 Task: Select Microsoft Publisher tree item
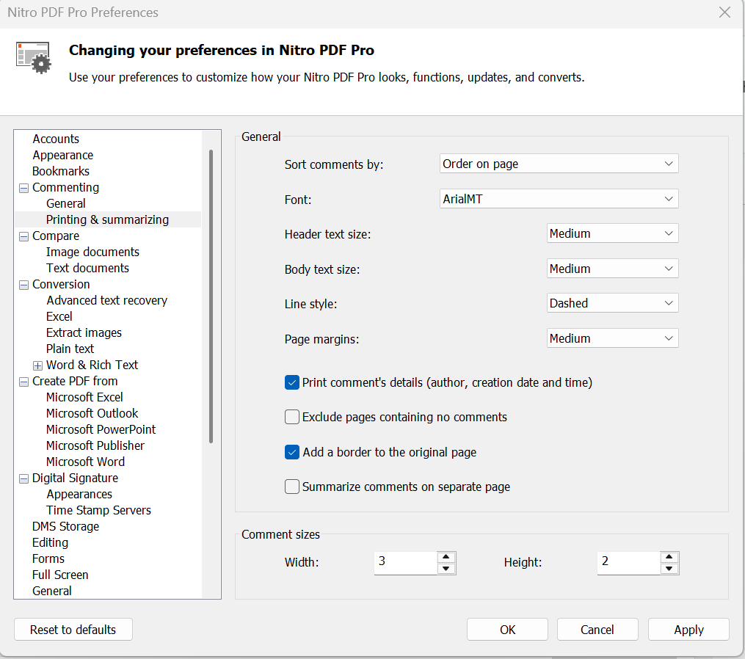[95, 445]
